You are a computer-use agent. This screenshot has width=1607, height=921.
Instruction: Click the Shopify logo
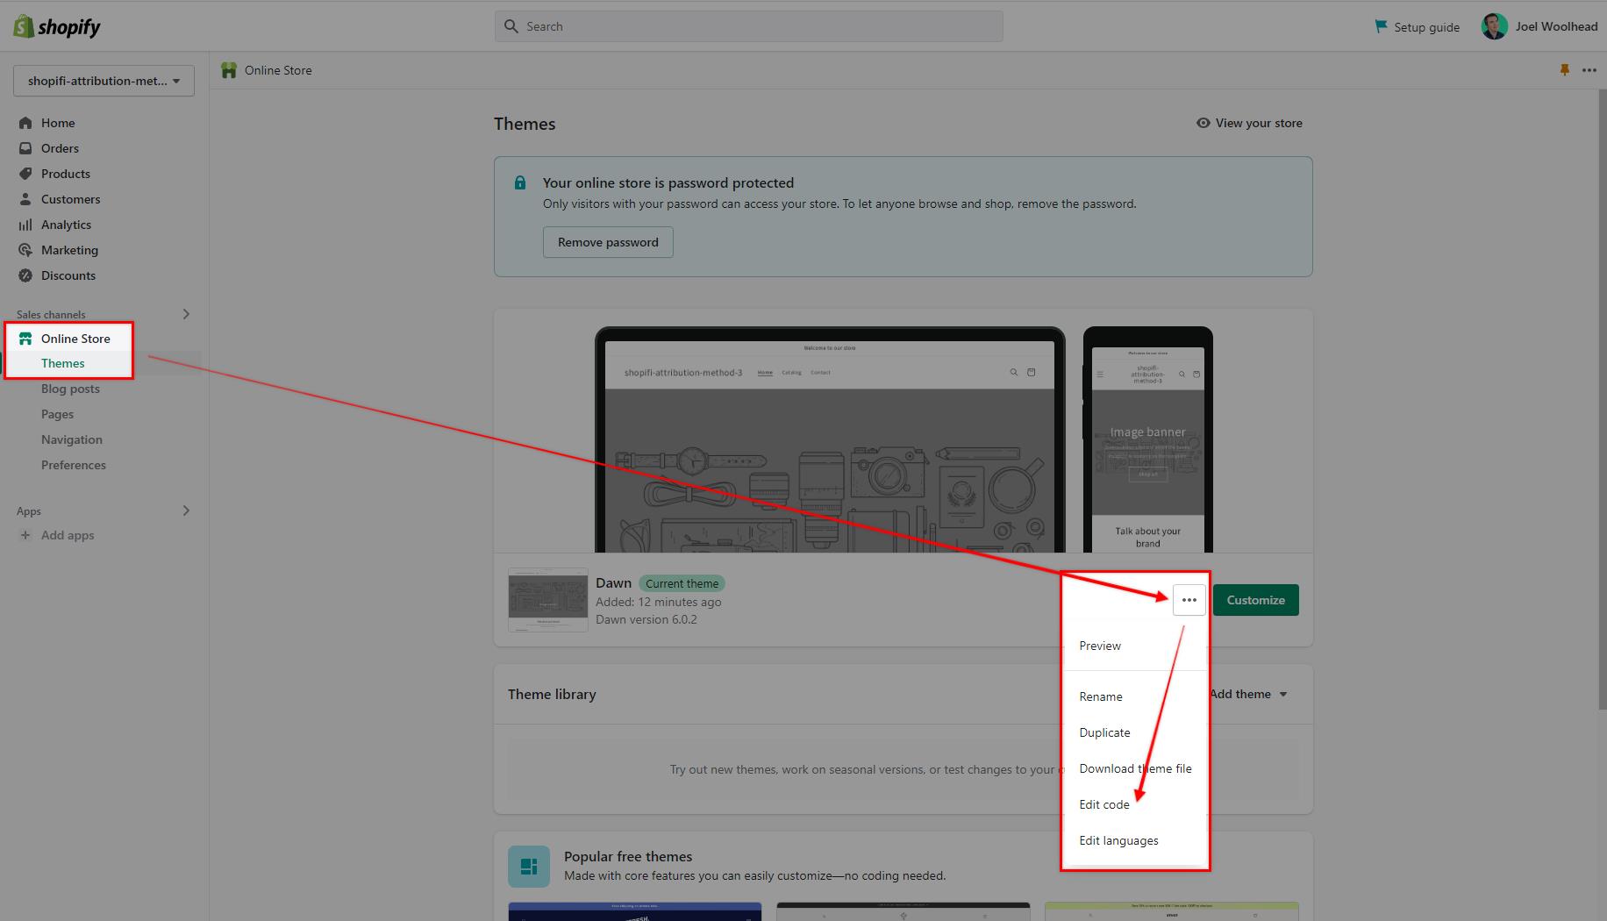[57, 26]
